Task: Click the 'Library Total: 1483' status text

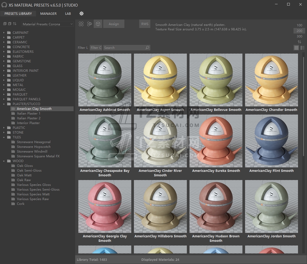Action: click(92, 260)
